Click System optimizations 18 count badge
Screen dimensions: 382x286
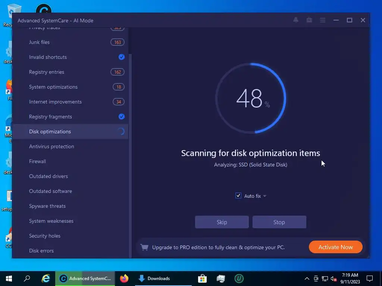(x=118, y=87)
